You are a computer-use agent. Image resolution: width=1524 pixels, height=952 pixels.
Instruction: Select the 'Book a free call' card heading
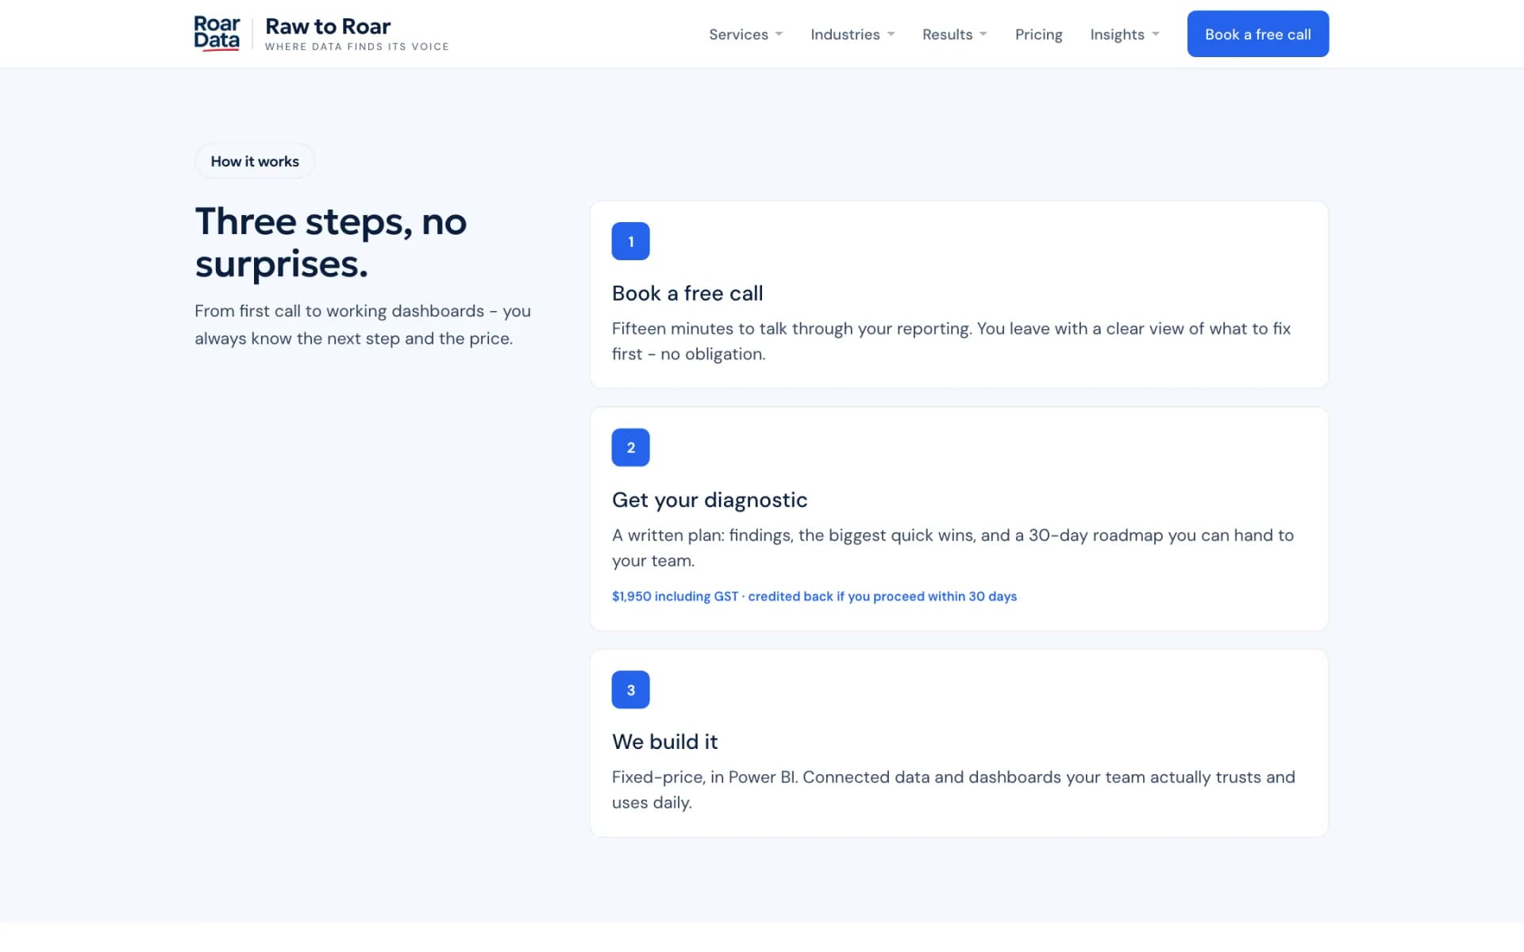point(687,294)
